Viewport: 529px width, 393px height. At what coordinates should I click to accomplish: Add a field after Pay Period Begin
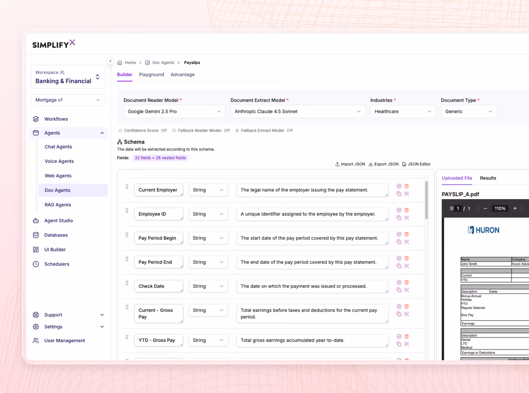[x=399, y=234]
